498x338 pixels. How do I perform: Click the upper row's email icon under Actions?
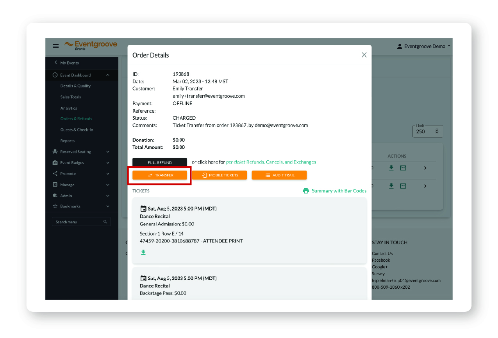click(x=403, y=168)
